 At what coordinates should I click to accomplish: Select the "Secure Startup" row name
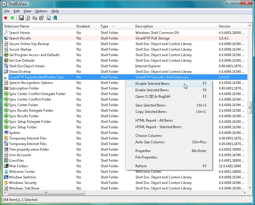[20, 49]
